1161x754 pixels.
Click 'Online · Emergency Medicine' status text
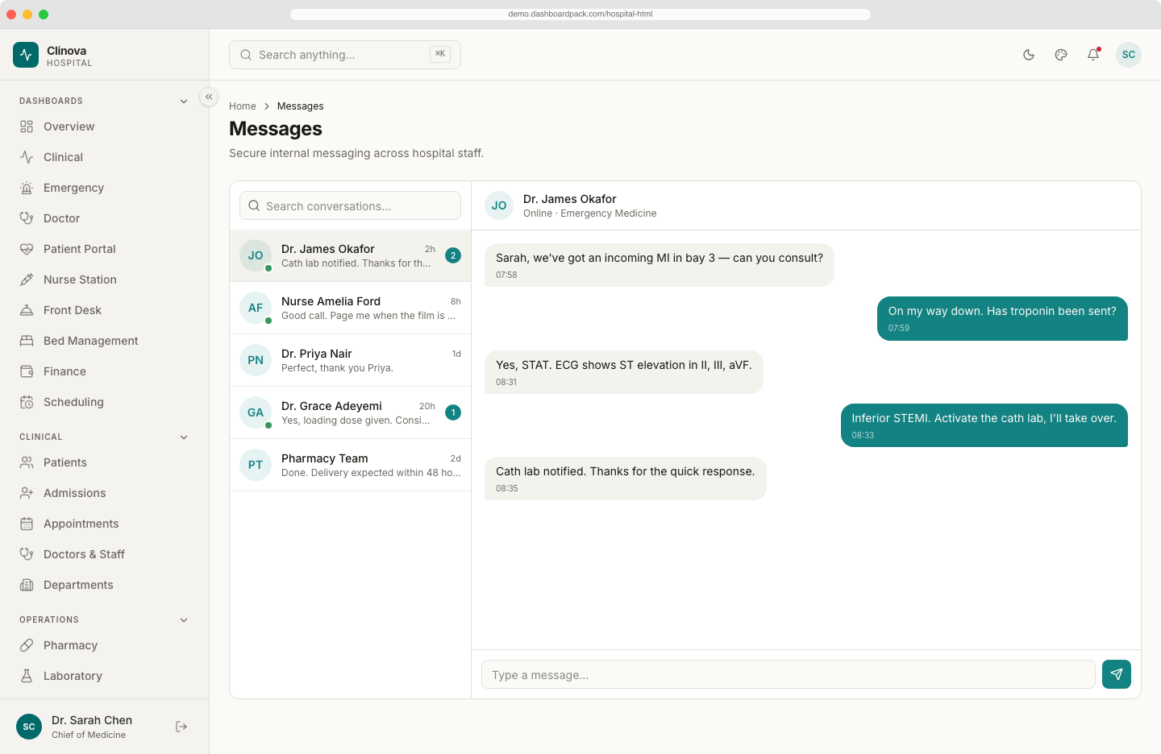[589, 213]
